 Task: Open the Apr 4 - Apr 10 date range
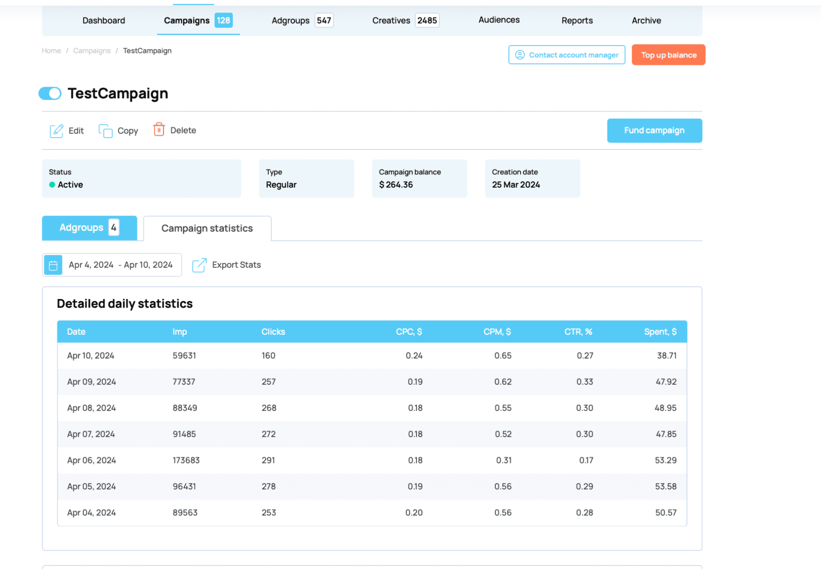(120, 265)
